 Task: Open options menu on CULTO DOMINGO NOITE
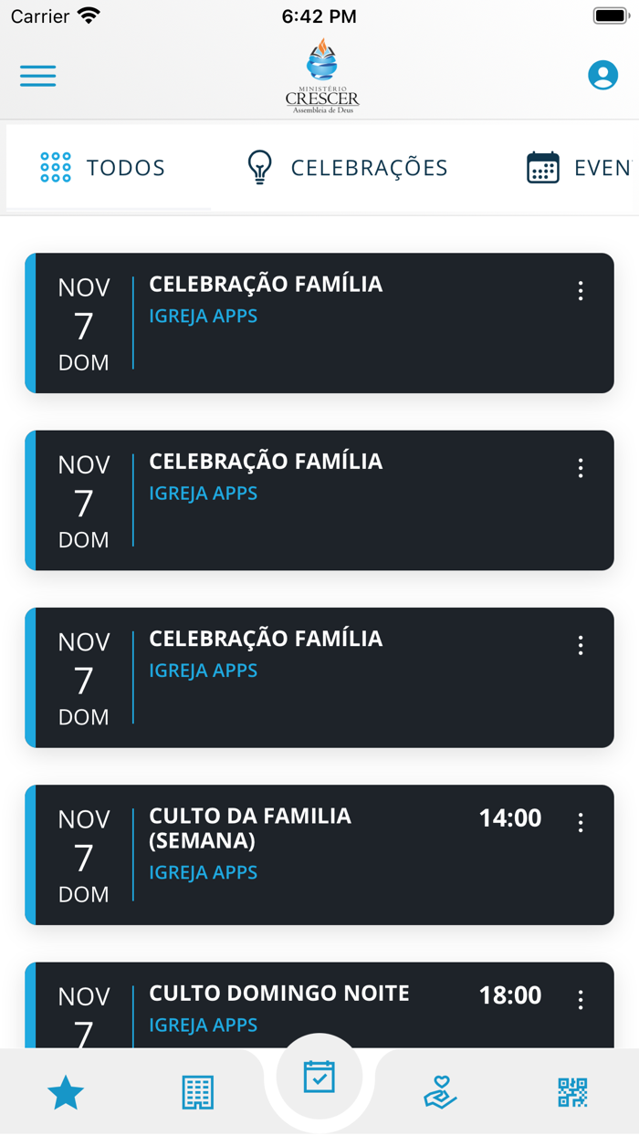pos(580,1000)
